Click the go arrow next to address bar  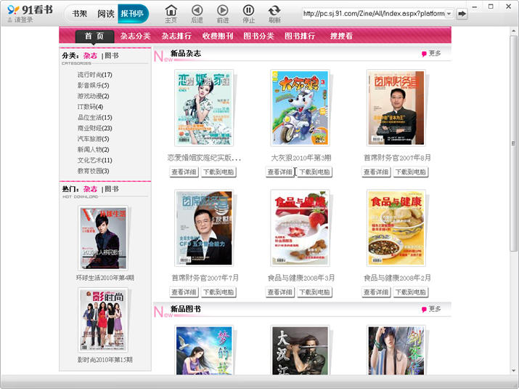(x=462, y=14)
